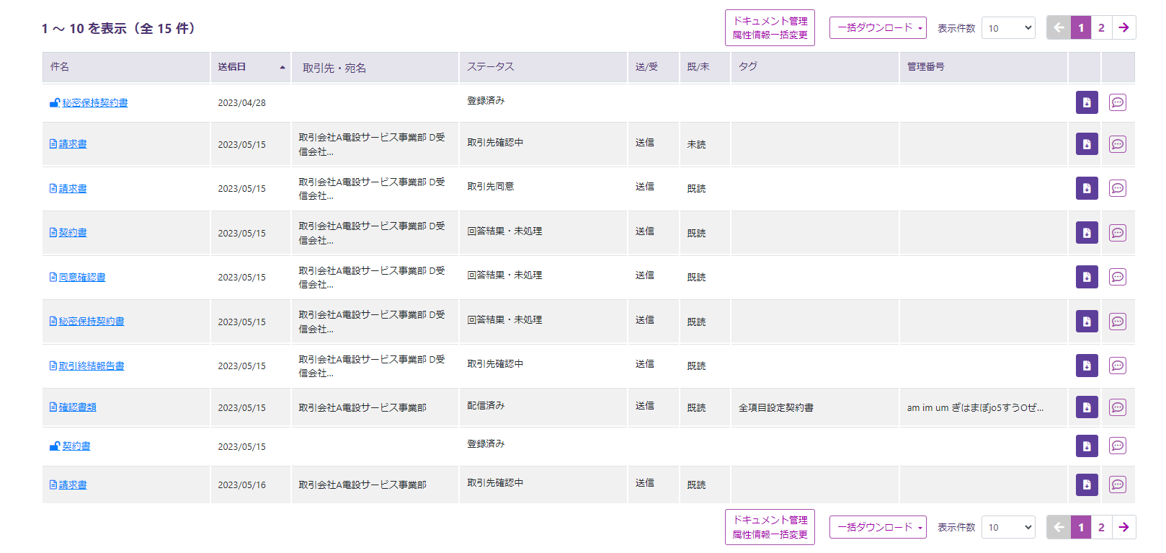Image resolution: width=1166 pixels, height=553 pixels.
Task: Click the top ドキュメント管理 属性情報一括変更 button
Action: pyautogui.click(x=770, y=27)
